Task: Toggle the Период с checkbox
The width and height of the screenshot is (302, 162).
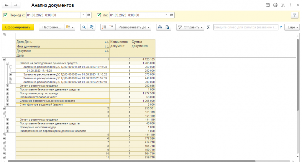Action: click(5, 15)
